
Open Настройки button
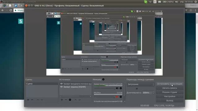coord(170,97)
